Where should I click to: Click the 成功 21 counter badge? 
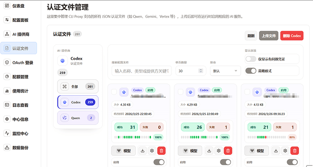click(259, 127)
